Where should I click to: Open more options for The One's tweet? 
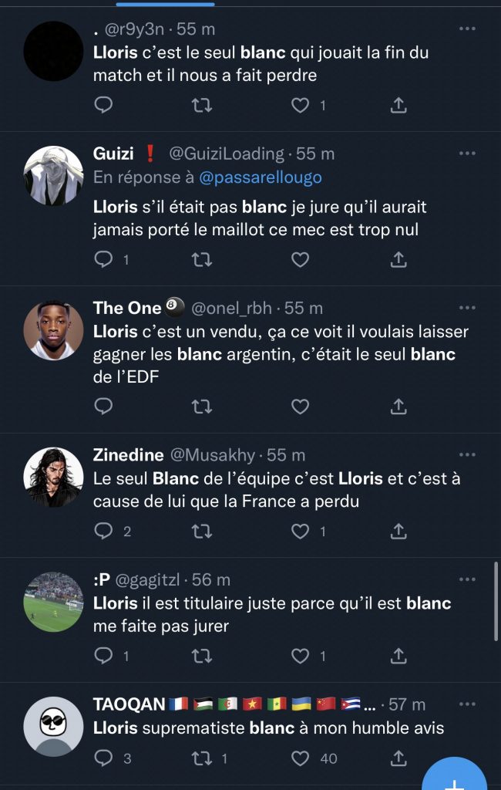click(x=467, y=308)
